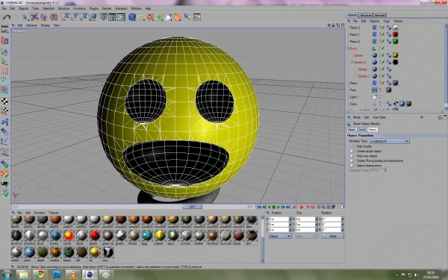
Task: Click the world coordinate system icon
Action: [x=93, y=17]
